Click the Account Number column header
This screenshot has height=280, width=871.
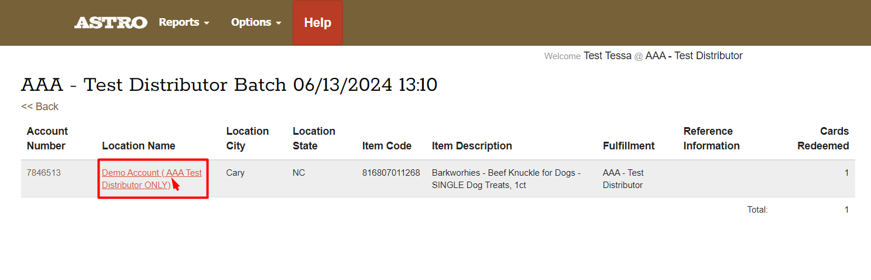pos(47,138)
